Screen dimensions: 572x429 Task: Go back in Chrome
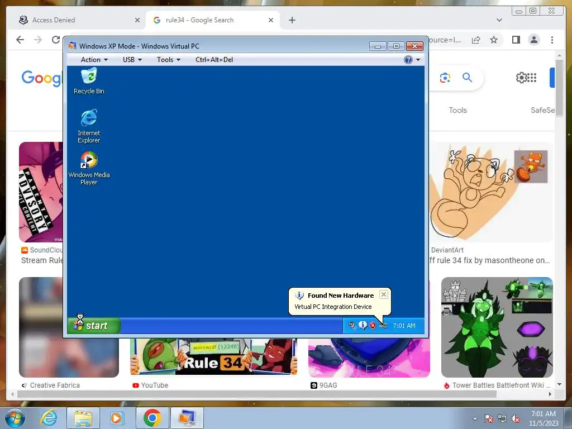pos(20,40)
